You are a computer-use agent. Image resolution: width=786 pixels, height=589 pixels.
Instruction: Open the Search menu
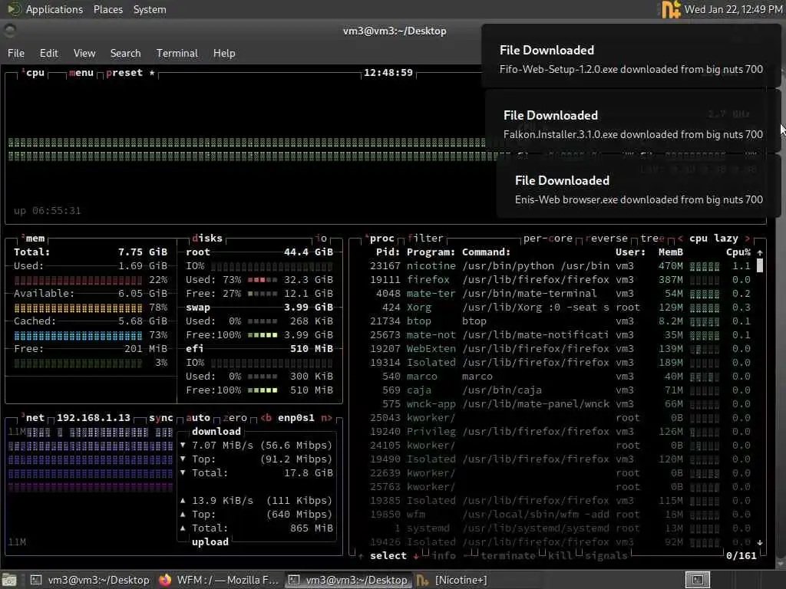tap(125, 53)
